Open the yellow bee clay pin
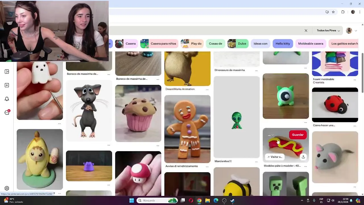364x205 pixels. [237, 182]
